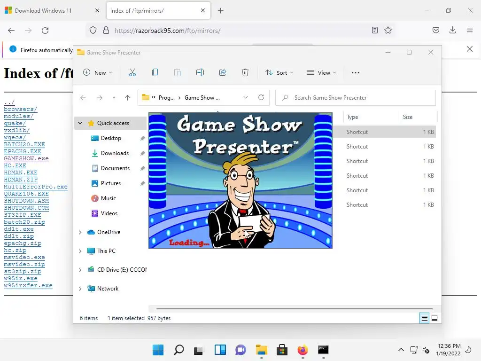
Task: Click the horizontal scrollbar in file list
Action: [x=294, y=308]
